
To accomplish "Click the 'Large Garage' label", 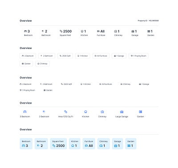I will 121,116.
